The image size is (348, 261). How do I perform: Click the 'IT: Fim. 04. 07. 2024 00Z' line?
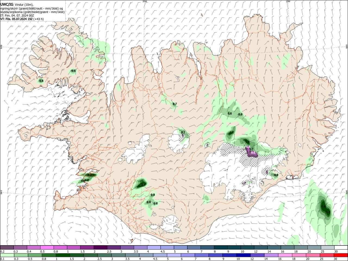tap(17, 15)
